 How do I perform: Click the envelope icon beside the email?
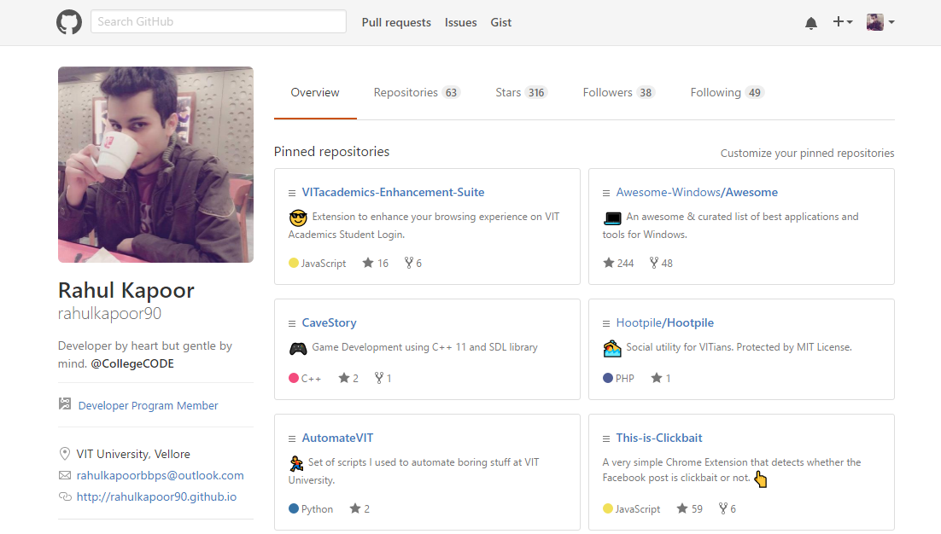pos(65,475)
